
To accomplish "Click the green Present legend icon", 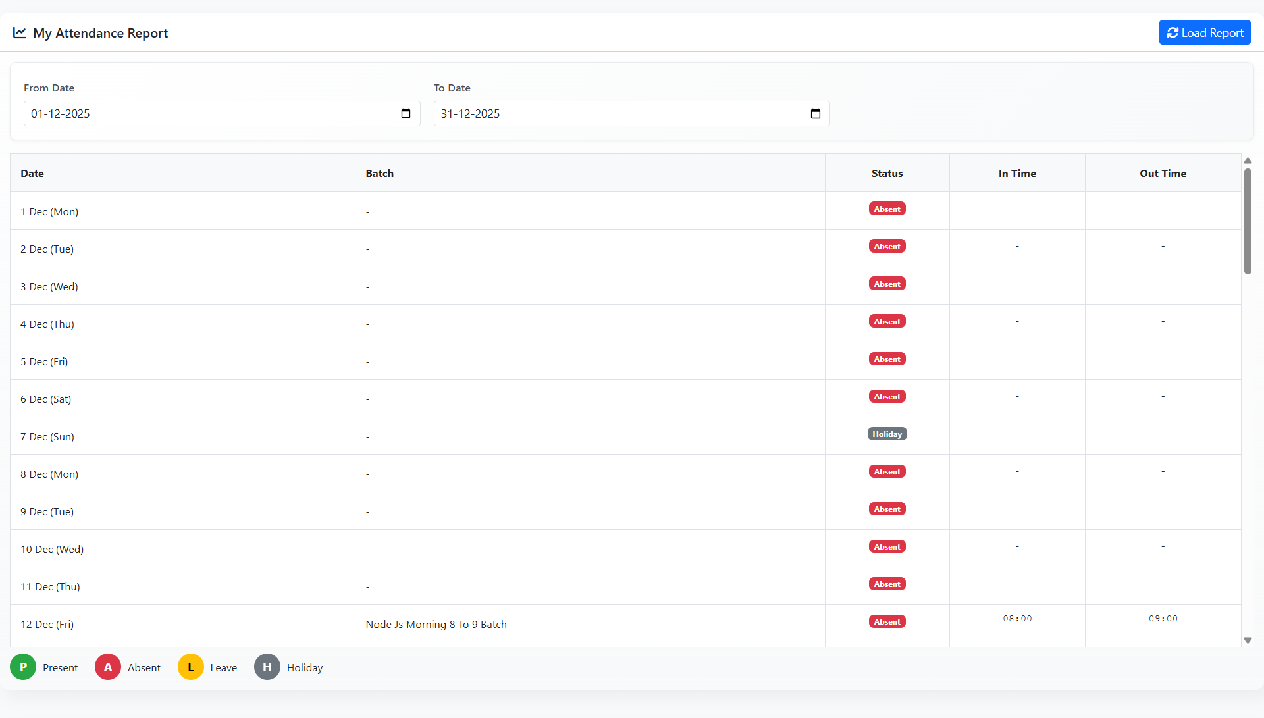I will tap(23, 667).
